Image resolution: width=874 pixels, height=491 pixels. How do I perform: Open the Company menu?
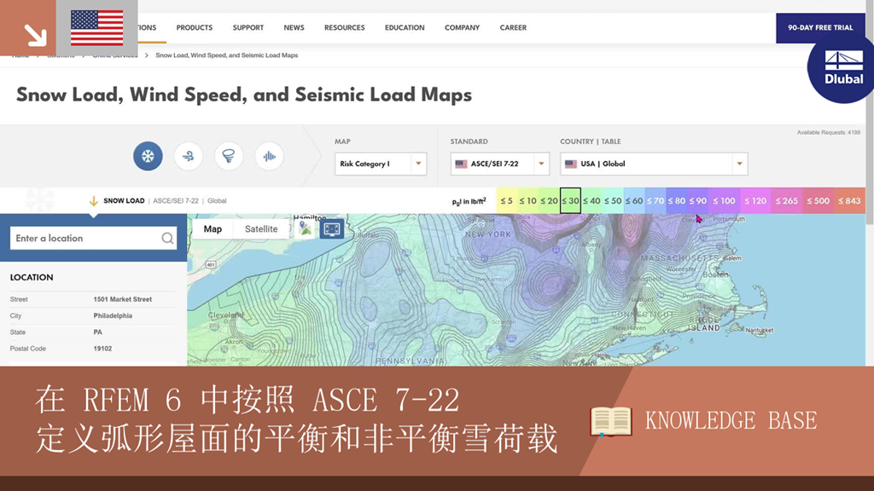462,27
